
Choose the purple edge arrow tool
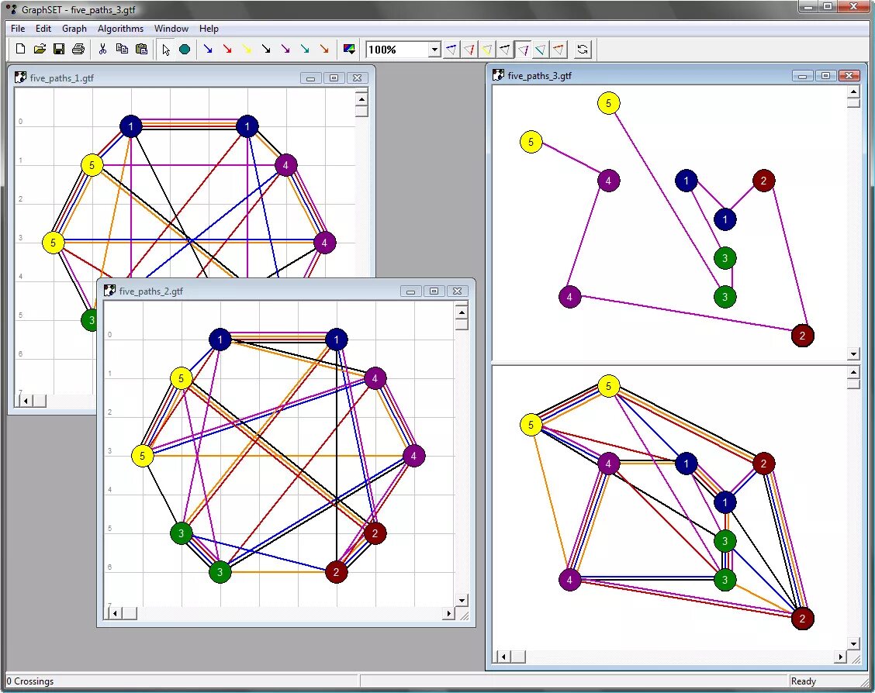click(285, 49)
